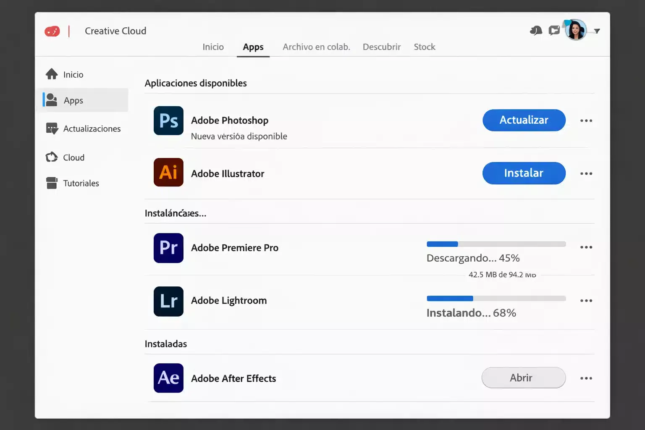Select Tutoriales from the sidebar
The width and height of the screenshot is (645, 430).
81,183
